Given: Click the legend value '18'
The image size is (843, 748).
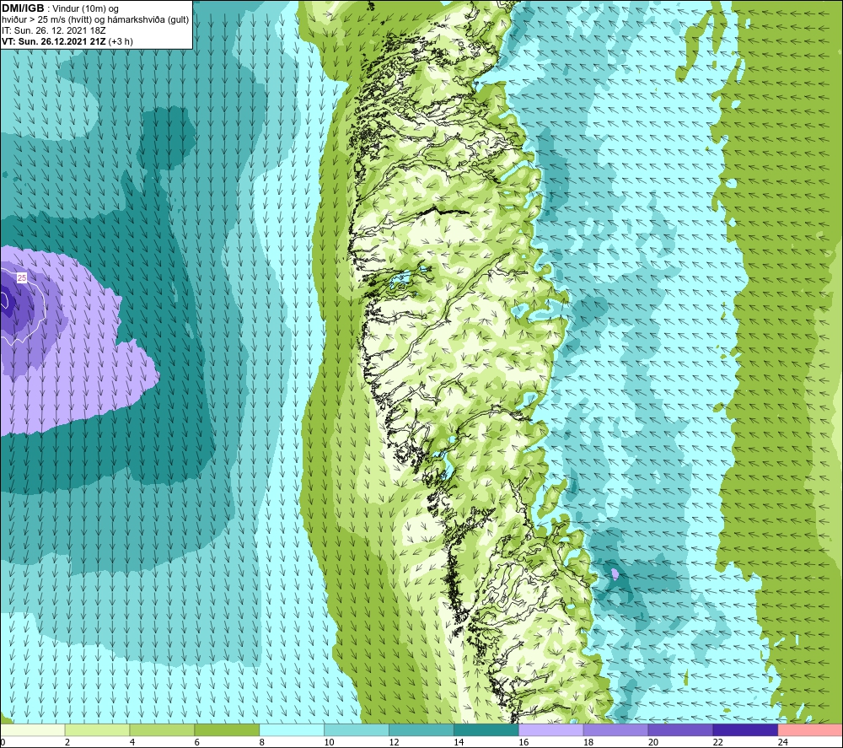Looking at the screenshot, I should (x=588, y=742).
